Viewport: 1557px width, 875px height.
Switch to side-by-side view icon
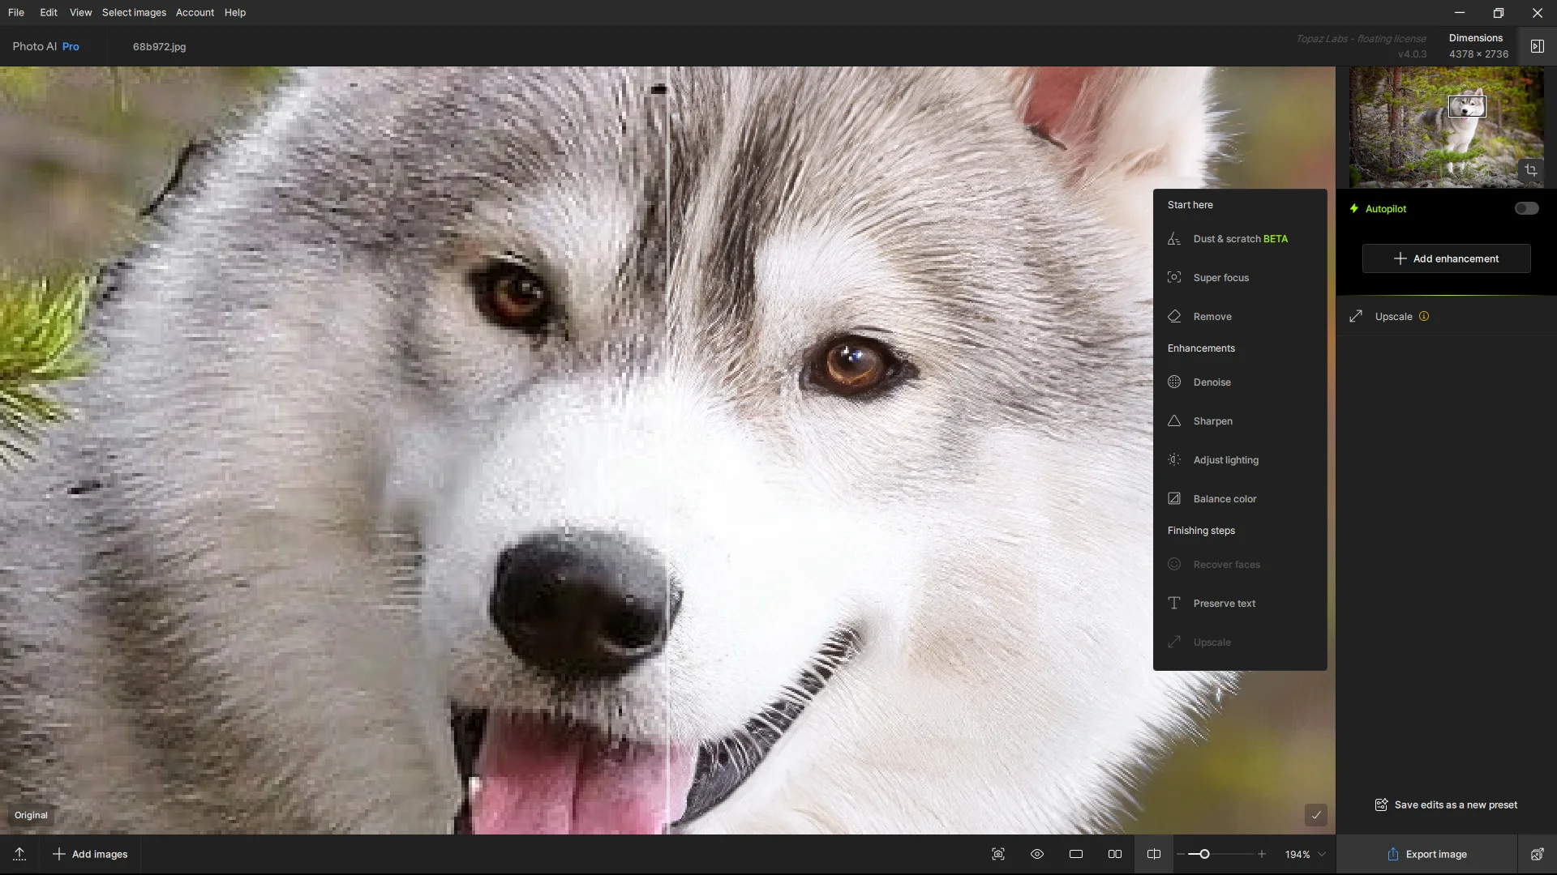(x=1115, y=854)
